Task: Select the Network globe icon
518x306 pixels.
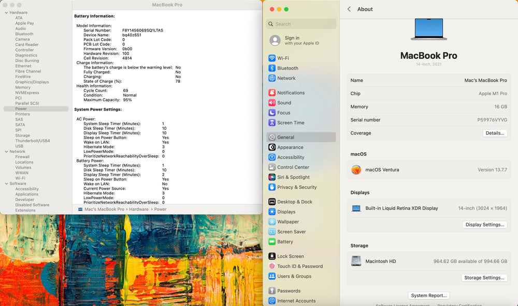Action: coord(272,78)
